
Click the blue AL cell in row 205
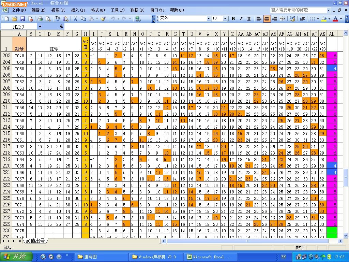point(332,69)
